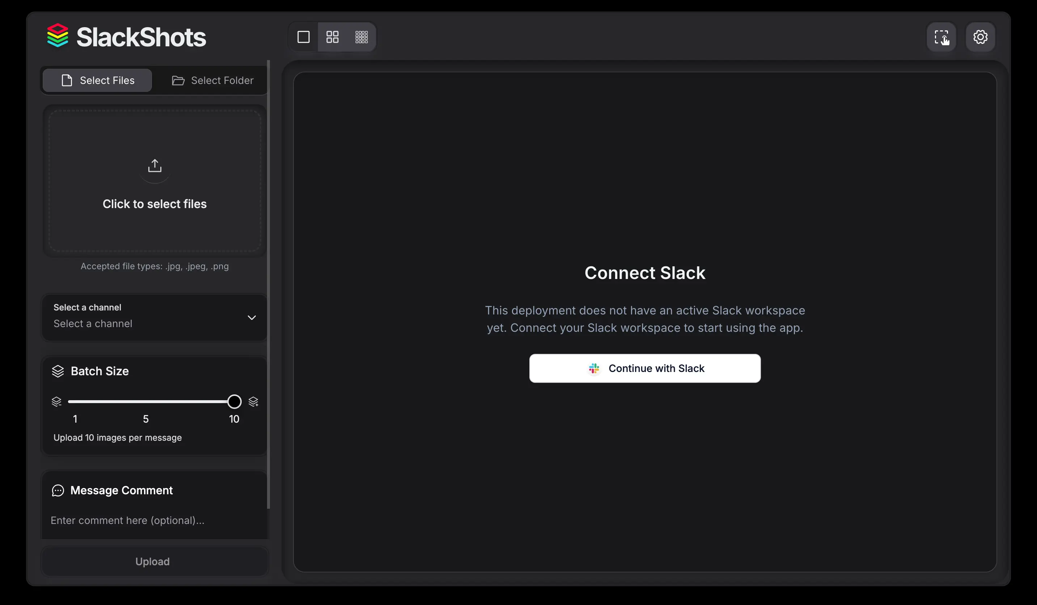Click the Message Comment heading text

click(122, 491)
